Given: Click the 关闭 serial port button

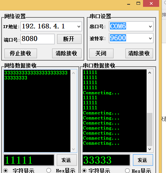Looking at the screenshot, I should tap(101, 53).
